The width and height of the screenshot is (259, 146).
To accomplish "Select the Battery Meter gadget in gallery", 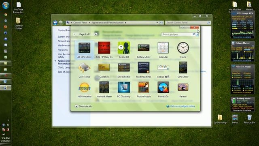I will [x=144, y=50].
